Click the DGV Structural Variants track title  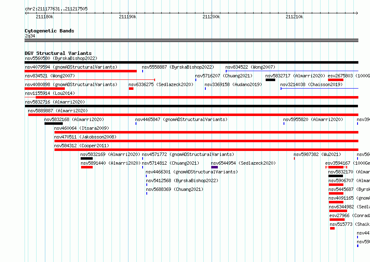pos(58,53)
